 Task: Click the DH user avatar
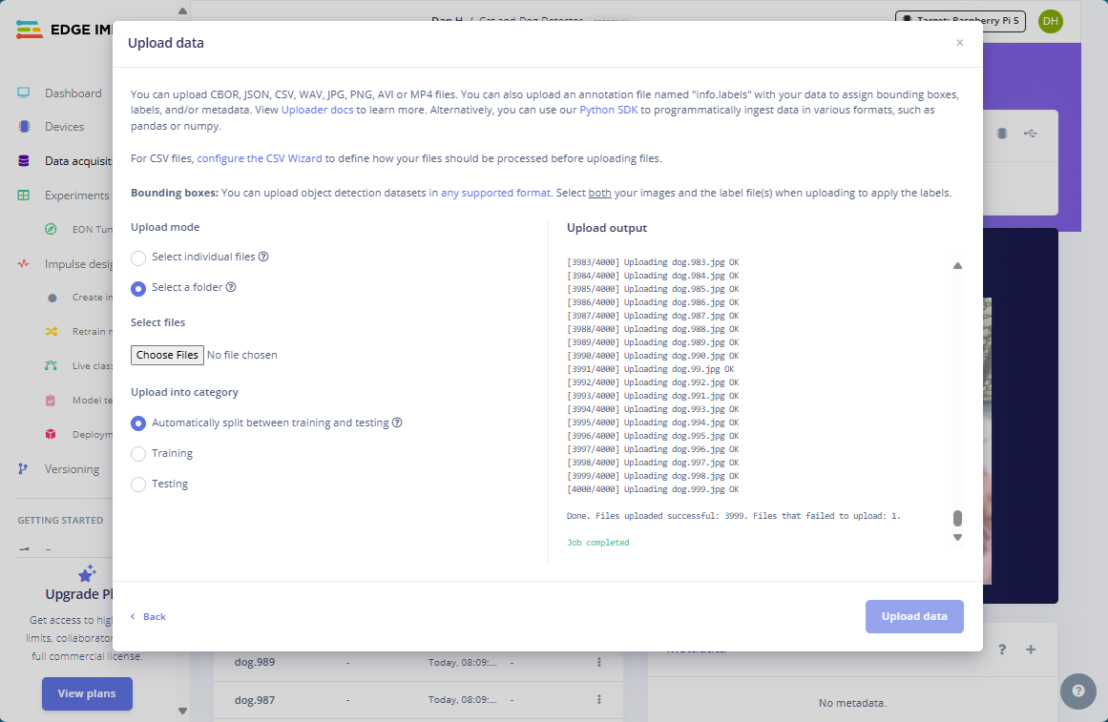point(1050,21)
